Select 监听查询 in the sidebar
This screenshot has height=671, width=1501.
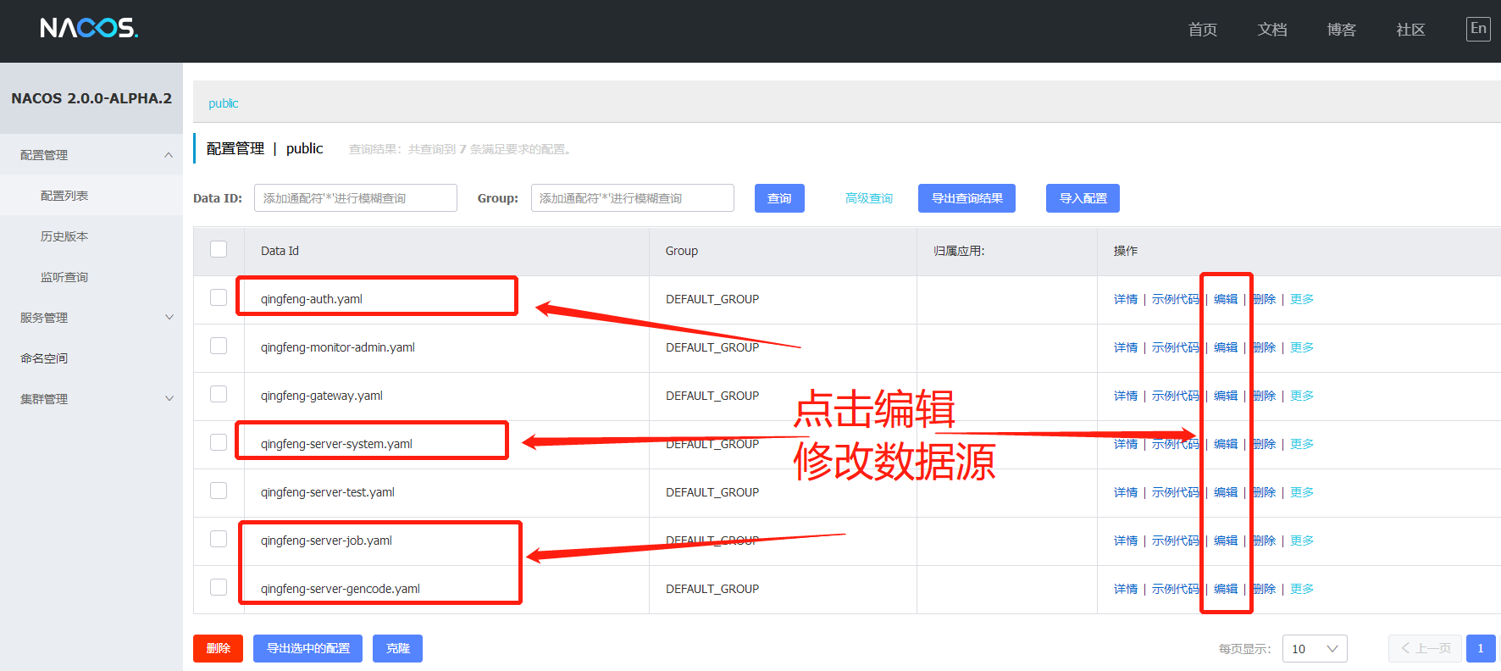point(91,277)
